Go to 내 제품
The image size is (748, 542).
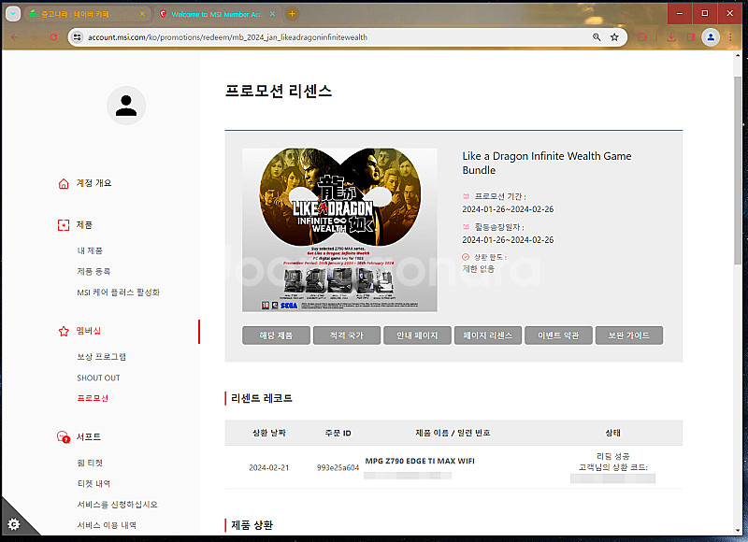[90, 250]
